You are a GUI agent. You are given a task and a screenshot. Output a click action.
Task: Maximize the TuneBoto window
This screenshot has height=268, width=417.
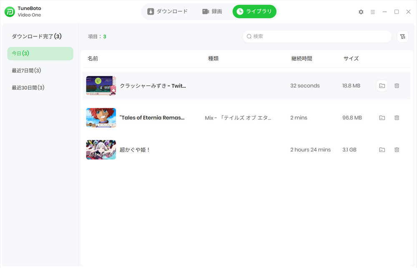point(397,12)
